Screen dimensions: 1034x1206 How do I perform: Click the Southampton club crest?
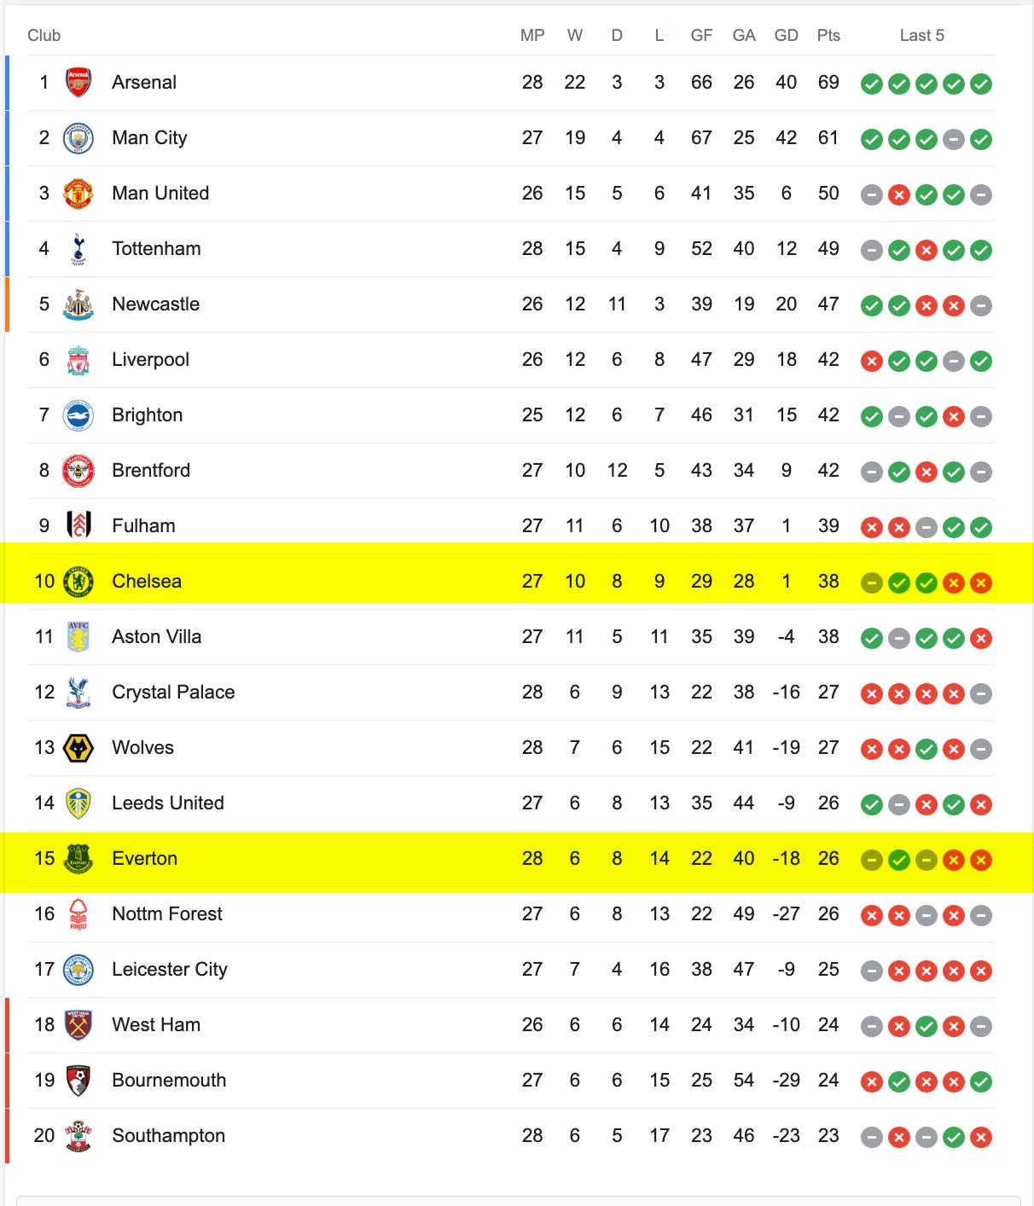point(78,1136)
